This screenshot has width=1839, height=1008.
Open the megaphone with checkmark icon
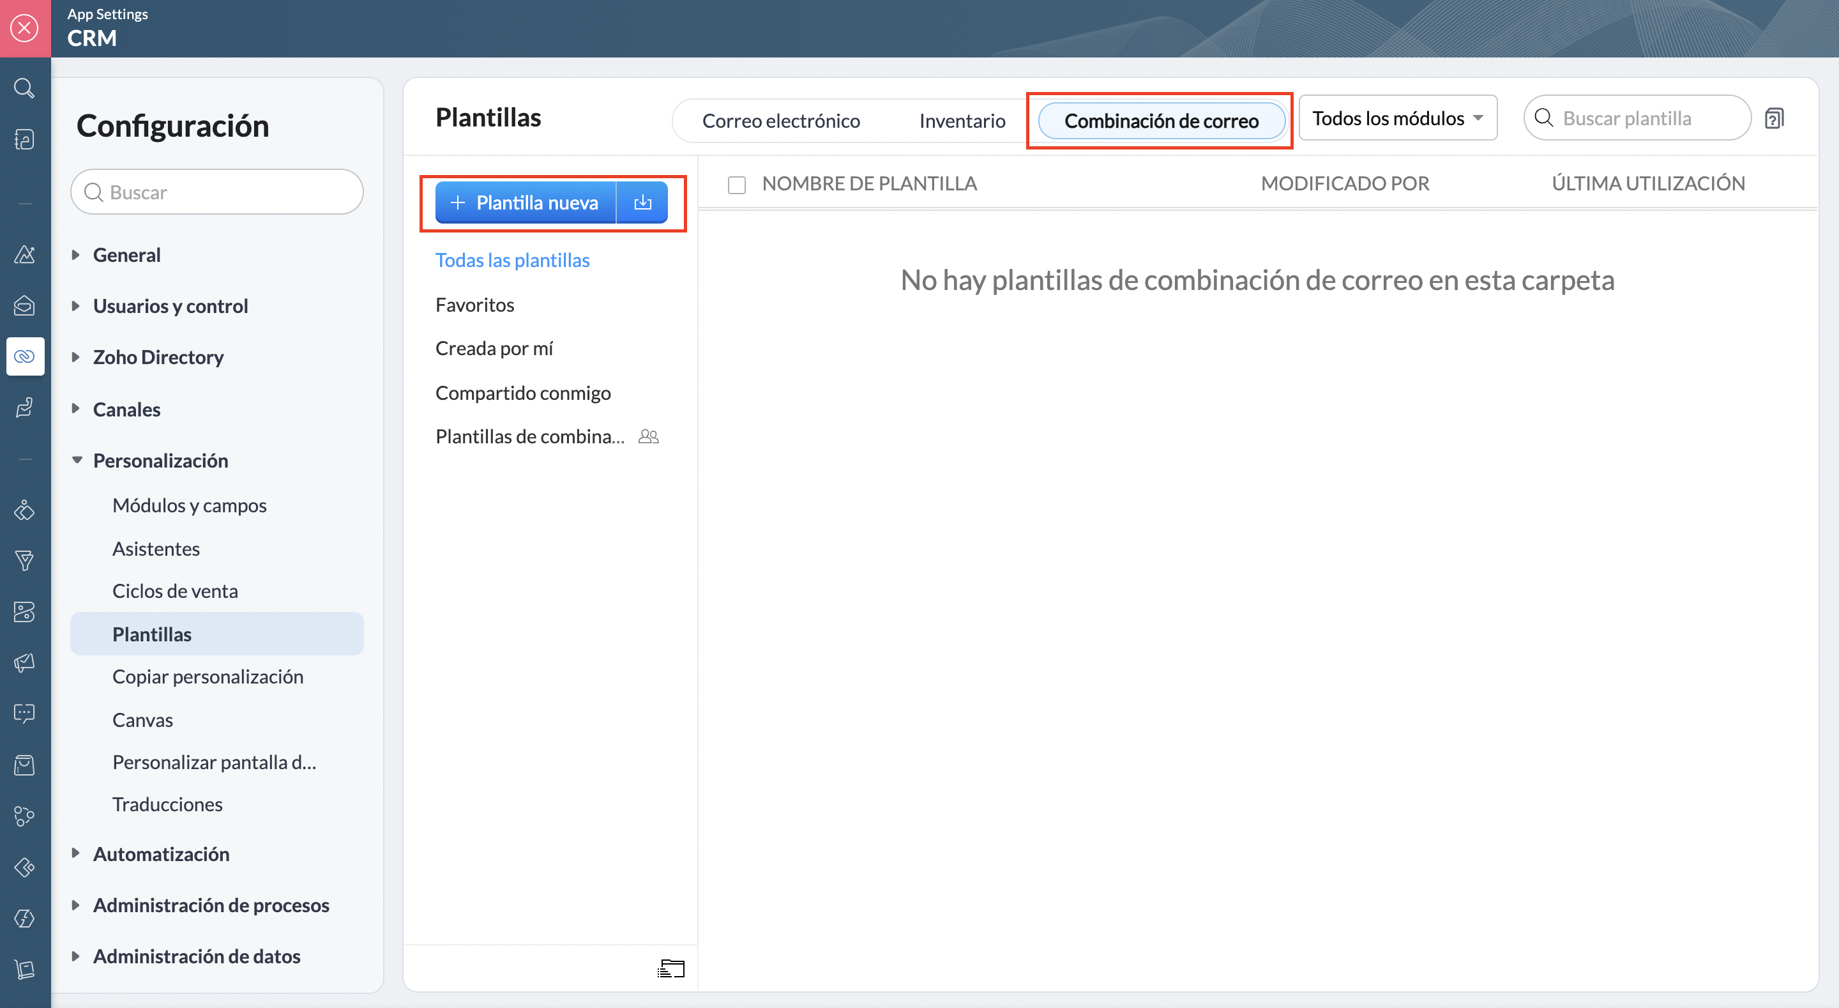pos(24,662)
